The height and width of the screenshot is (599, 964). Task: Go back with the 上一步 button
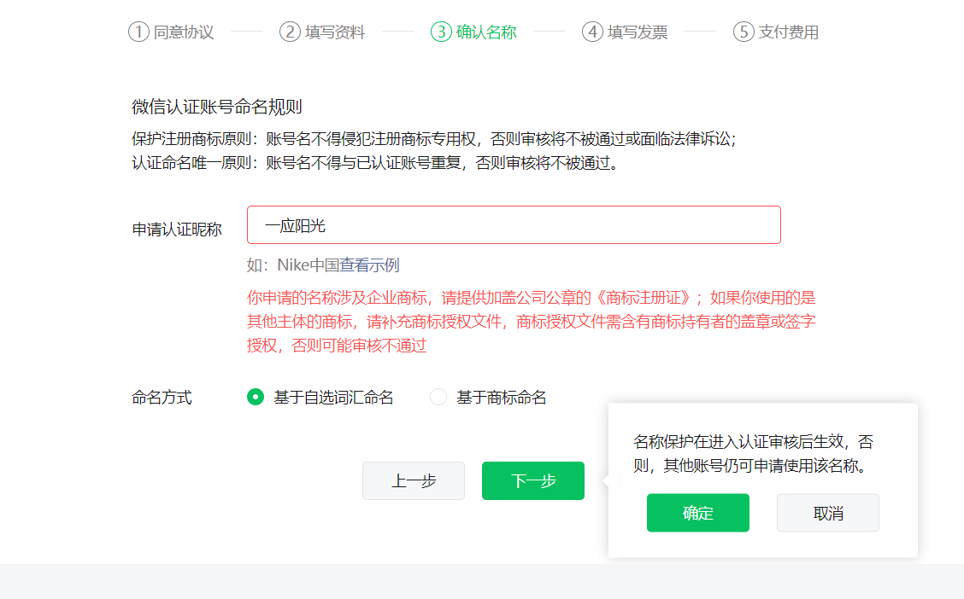pos(413,480)
